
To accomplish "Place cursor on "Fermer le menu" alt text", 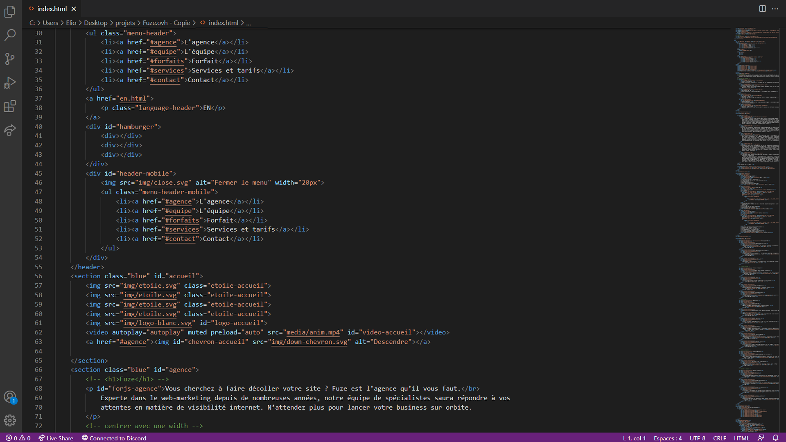I will pos(241,183).
